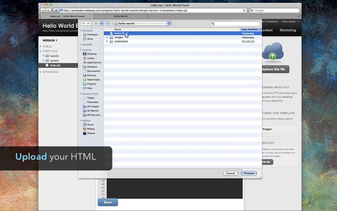Click the add bookmark plus button
This screenshot has width=337, height=211.
coord(56,10)
